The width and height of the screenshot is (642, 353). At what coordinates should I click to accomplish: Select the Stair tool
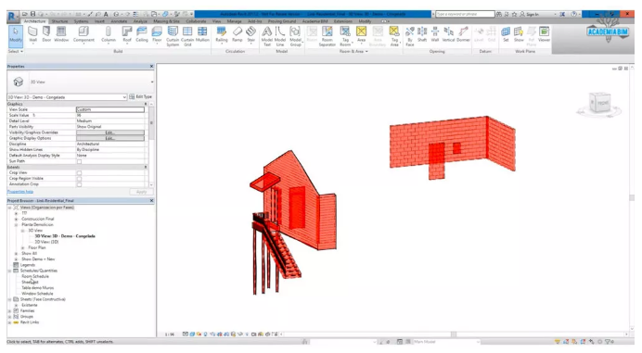pos(251,34)
